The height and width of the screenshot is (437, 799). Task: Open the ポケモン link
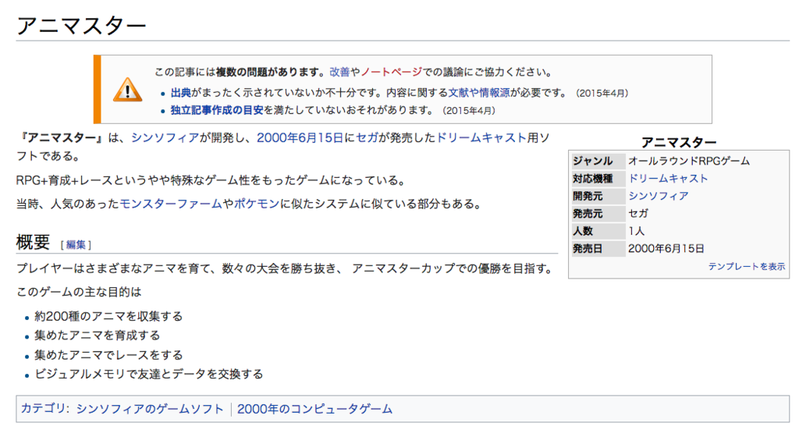pos(256,204)
